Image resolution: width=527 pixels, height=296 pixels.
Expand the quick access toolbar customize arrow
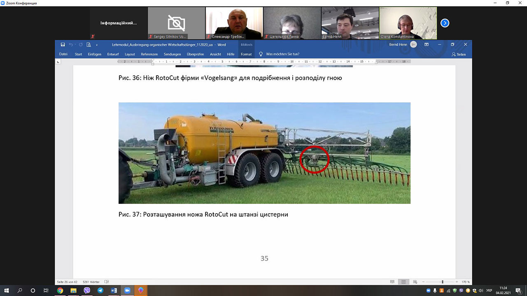(97, 45)
